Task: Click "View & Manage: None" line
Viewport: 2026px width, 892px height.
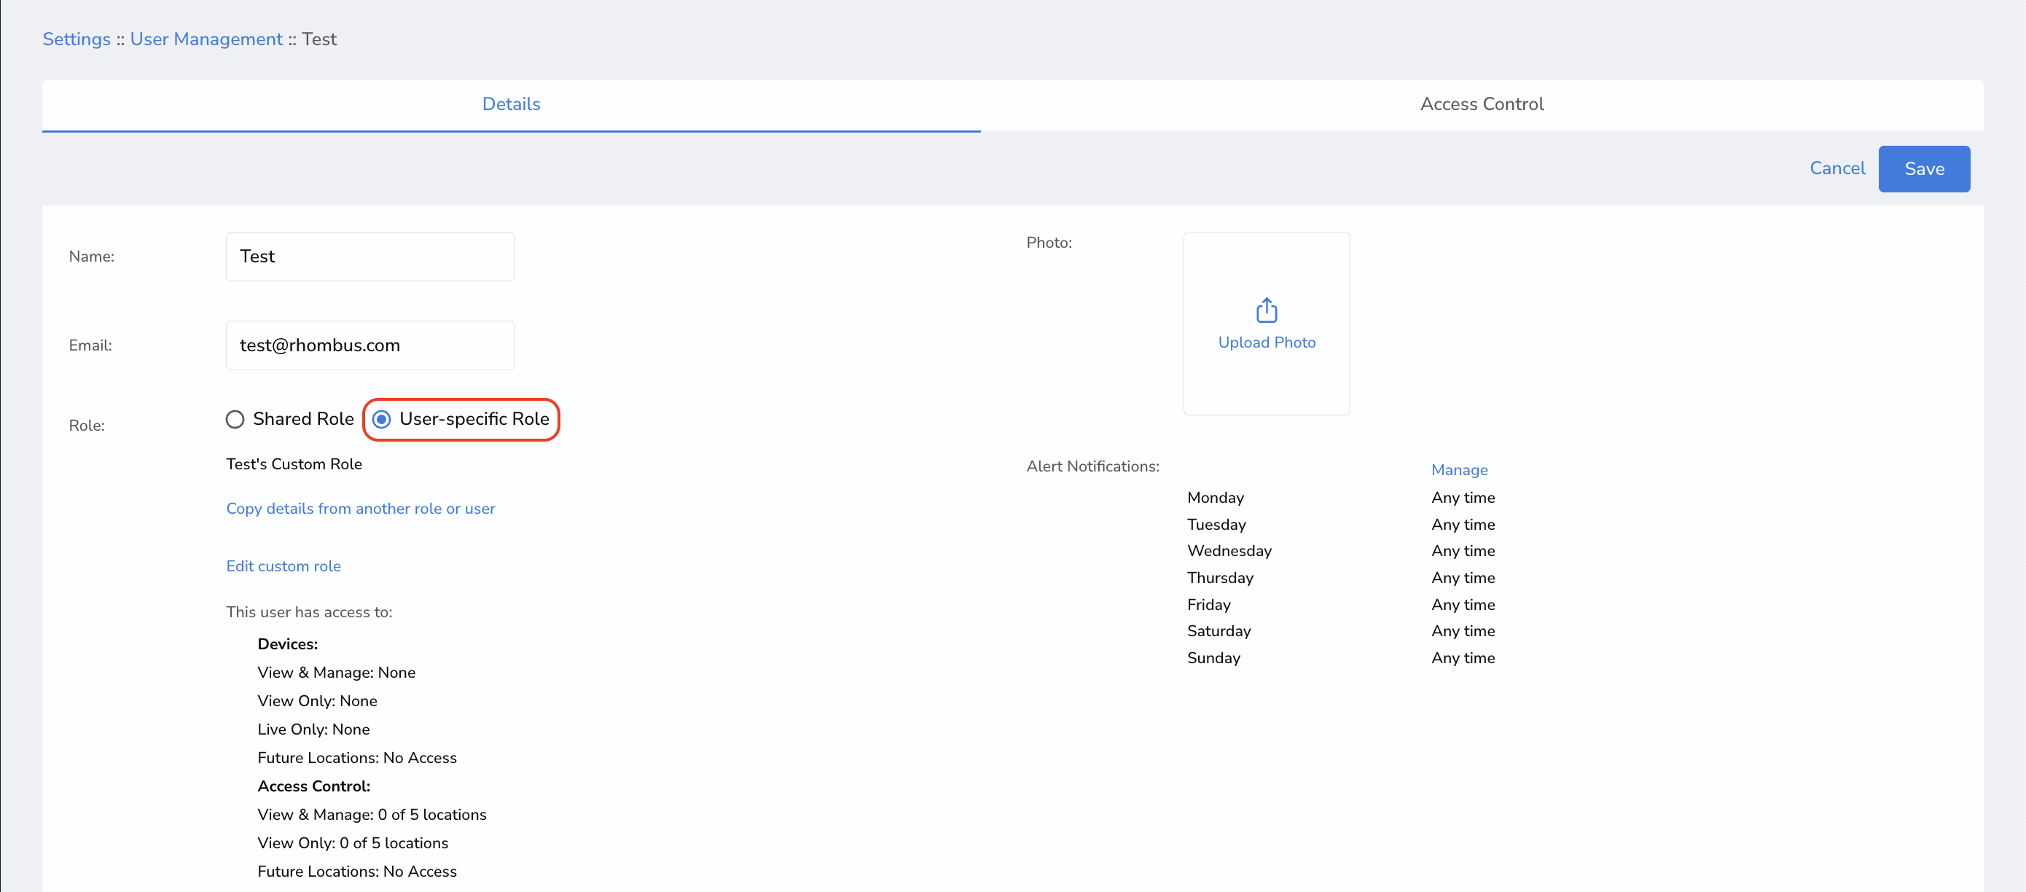Action: pos(337,673)
